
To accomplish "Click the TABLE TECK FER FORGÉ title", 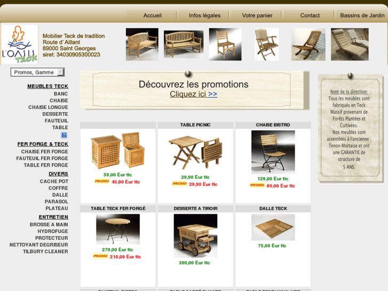I will (x=118, y=208).
